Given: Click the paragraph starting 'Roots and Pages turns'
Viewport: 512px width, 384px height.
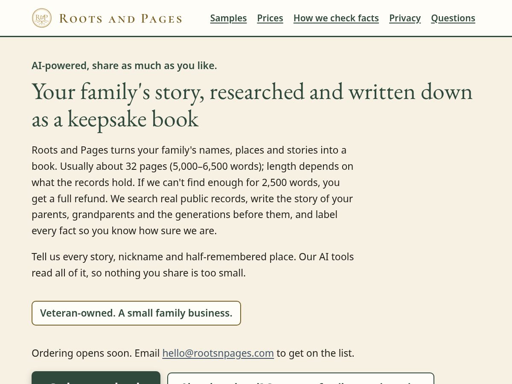Looking at the screenshot, I should (193, 190).
